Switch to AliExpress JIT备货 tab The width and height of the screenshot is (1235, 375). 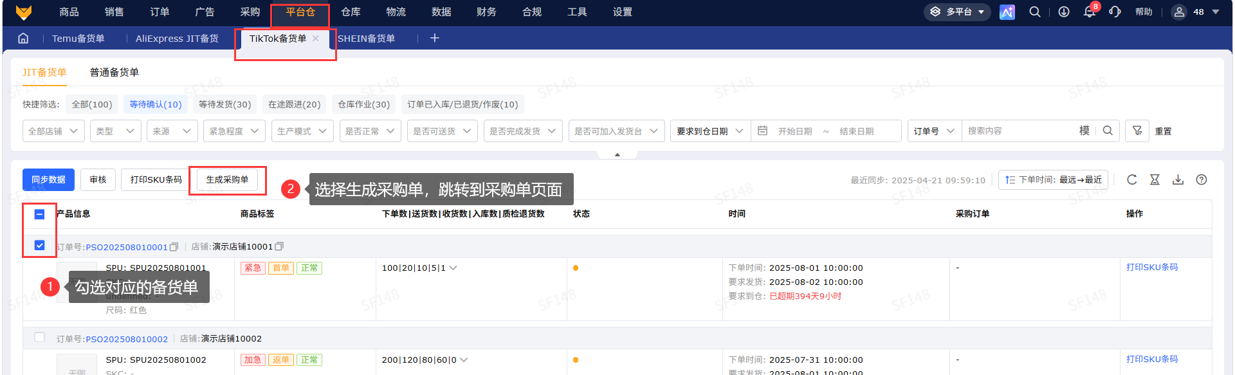coord(177,39)
